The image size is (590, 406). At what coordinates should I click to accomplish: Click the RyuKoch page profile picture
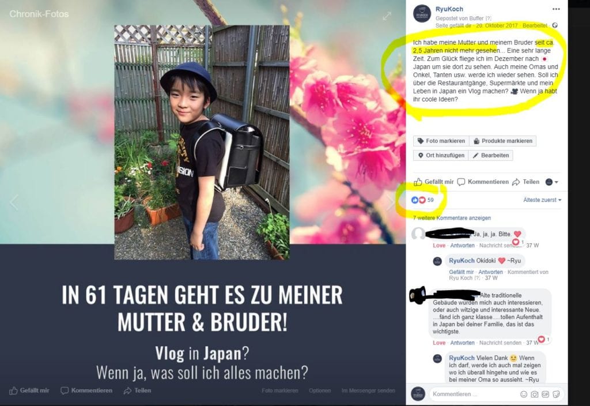pos(422,14)
